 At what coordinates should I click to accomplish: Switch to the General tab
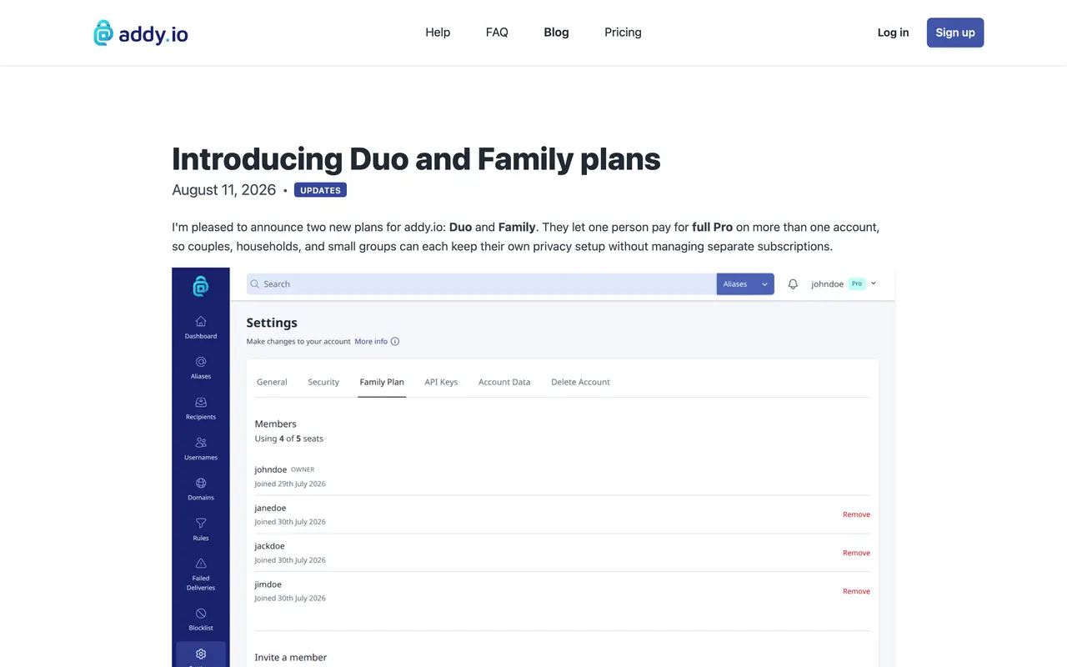click(272, 382)
